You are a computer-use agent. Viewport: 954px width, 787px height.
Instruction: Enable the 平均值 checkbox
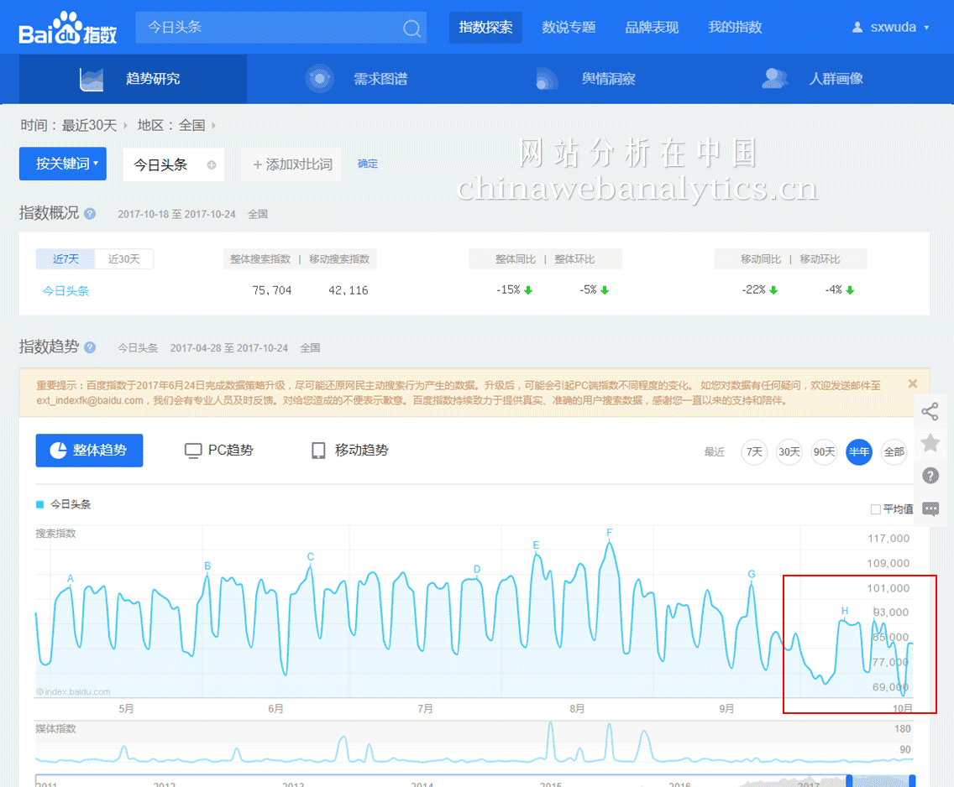click(876, 509)
